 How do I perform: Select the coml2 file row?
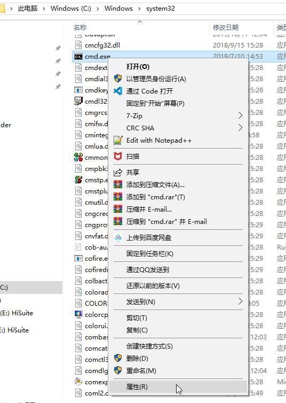91,393
